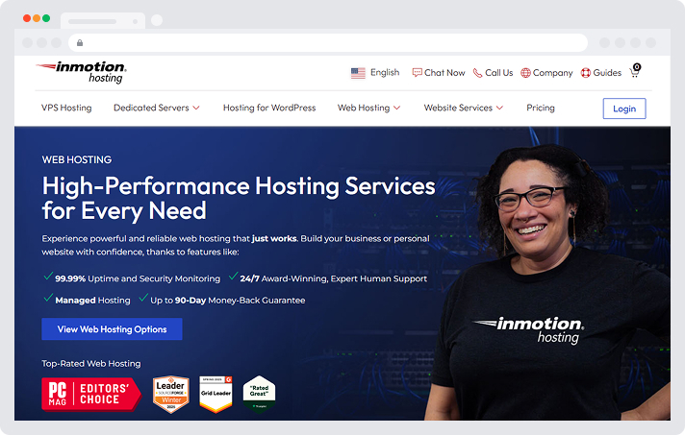This screenshot has height=435, width=685.
Task: Click the InMotion Hosting logo
Action: (x=81, y=72)
